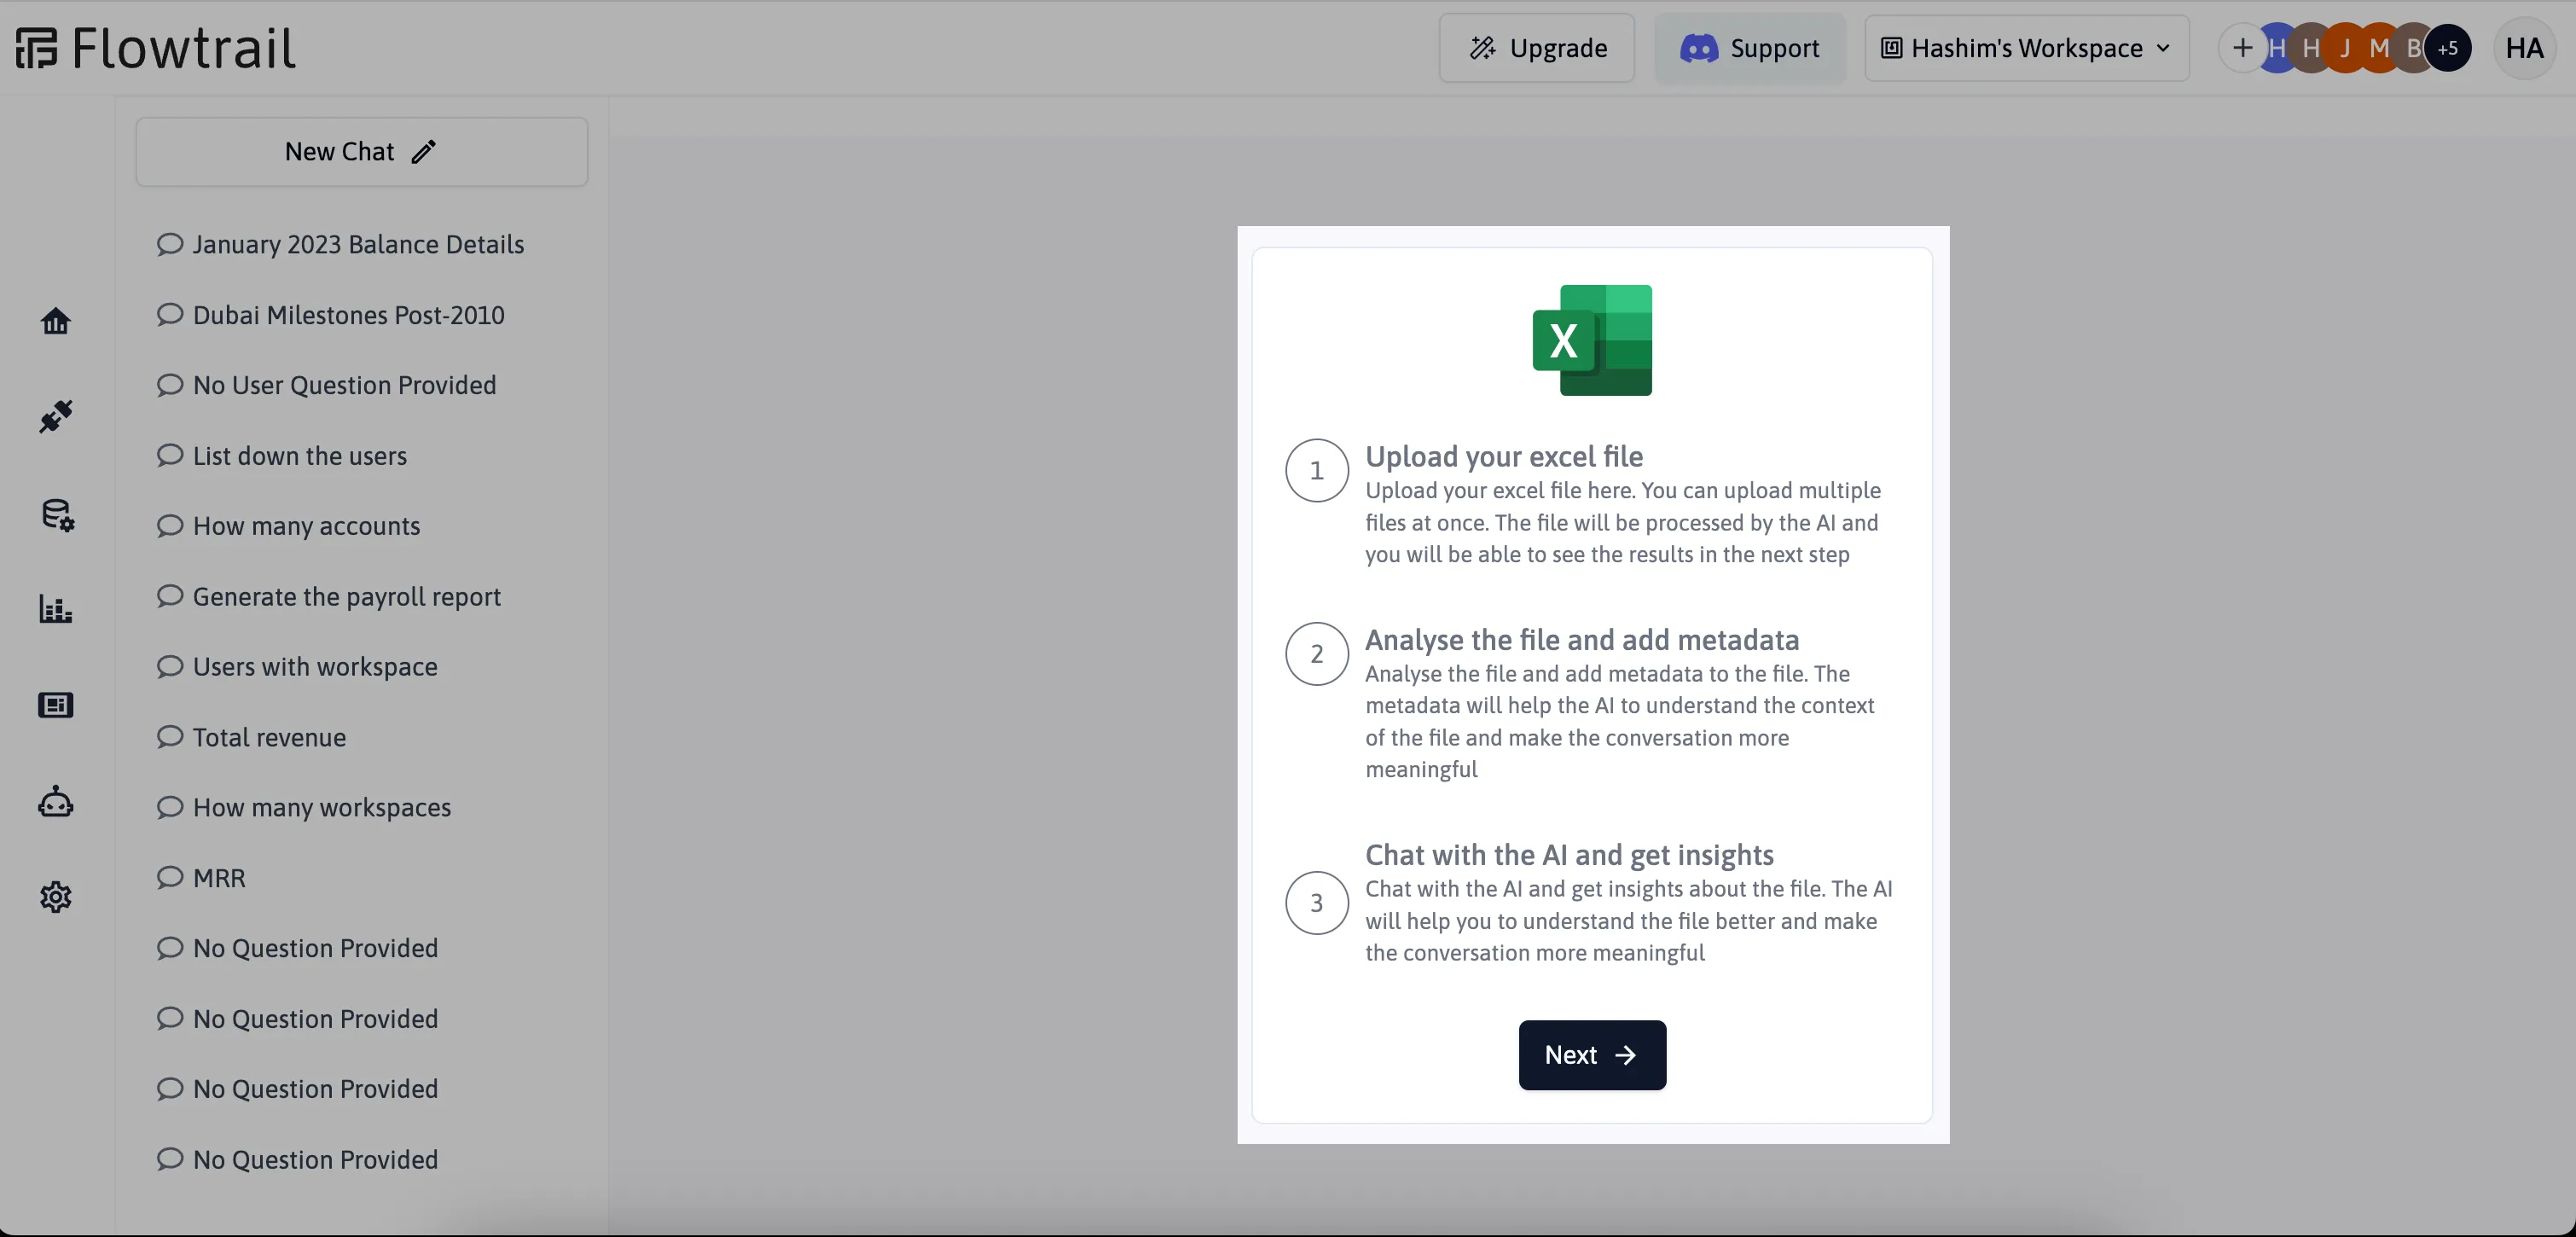This screenshot has height=1237, width=2576.
Task: Open the January 2023 Balance Details chat
Action: pyautogui.click(x=358, y=245)
